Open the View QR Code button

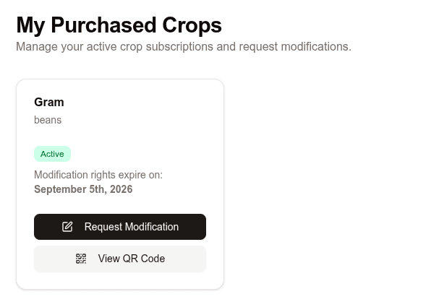[x=120, y=259]
